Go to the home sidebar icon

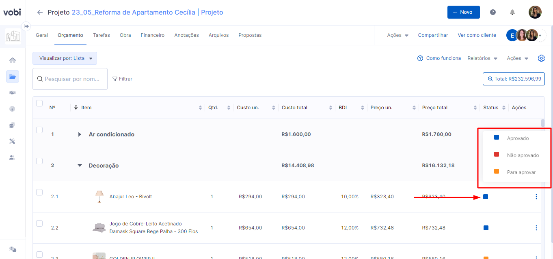coord(13,60)
